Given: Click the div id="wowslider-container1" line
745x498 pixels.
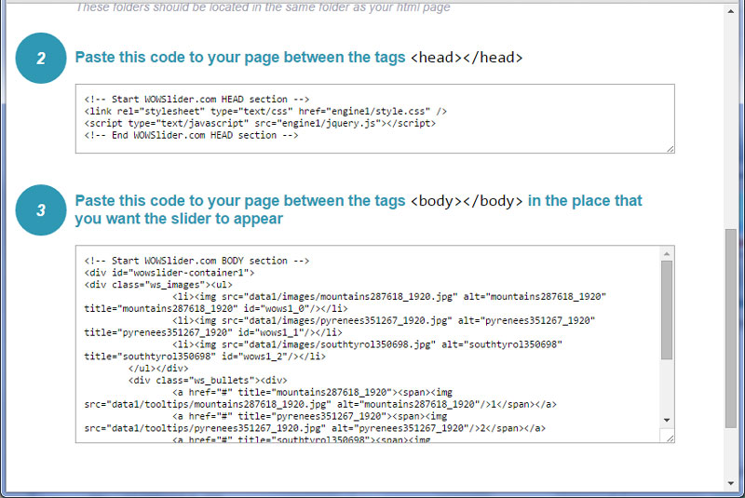Looking at the screenshot, I should click(169, 273).
